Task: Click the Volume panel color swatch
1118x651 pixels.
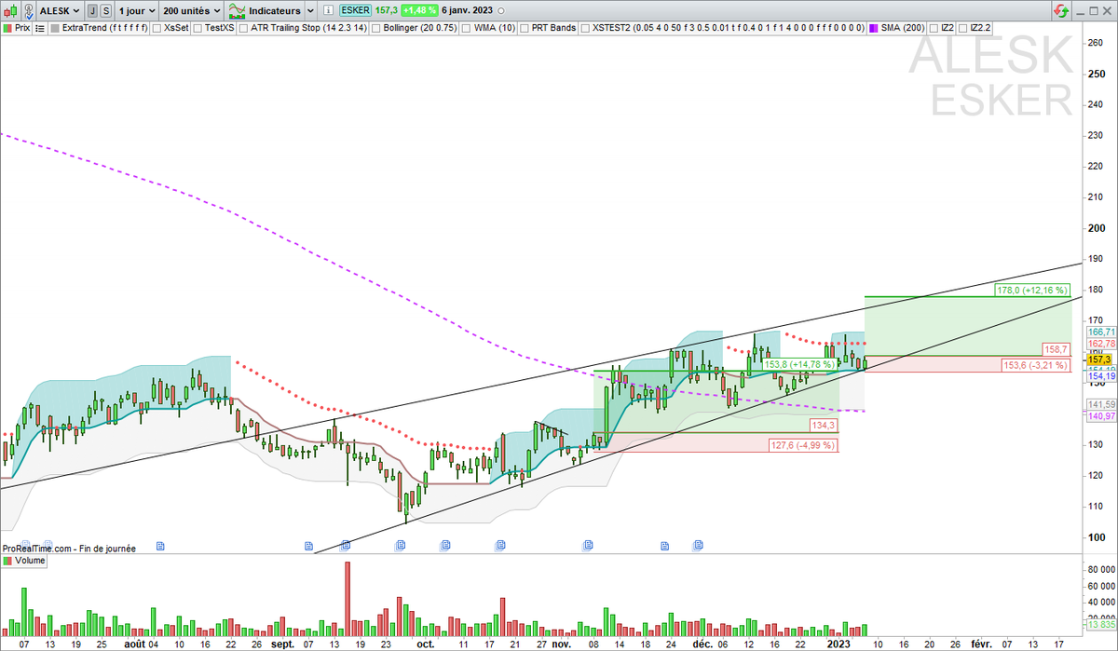Action: [x=7, y=562]
